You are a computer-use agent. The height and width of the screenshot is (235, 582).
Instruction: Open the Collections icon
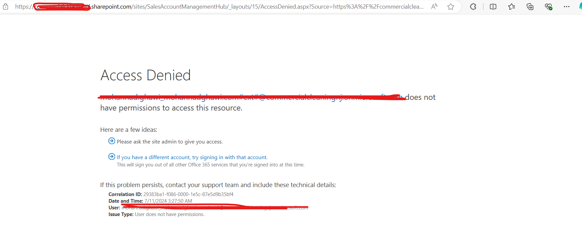click(530, 7)
